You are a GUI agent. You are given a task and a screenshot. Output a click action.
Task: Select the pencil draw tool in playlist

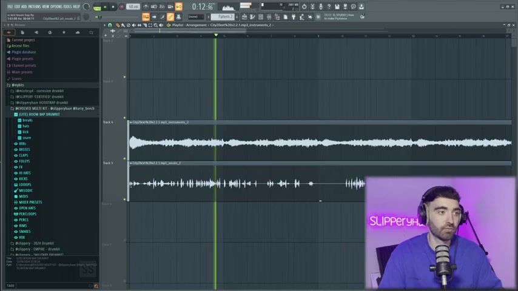[118, 25]
